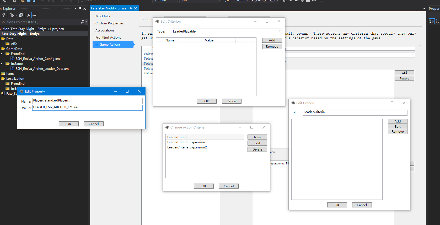Screen dimensions: 440x225
Task: Open the search options dropdown arrow
Action: click(x=86, y=22)
